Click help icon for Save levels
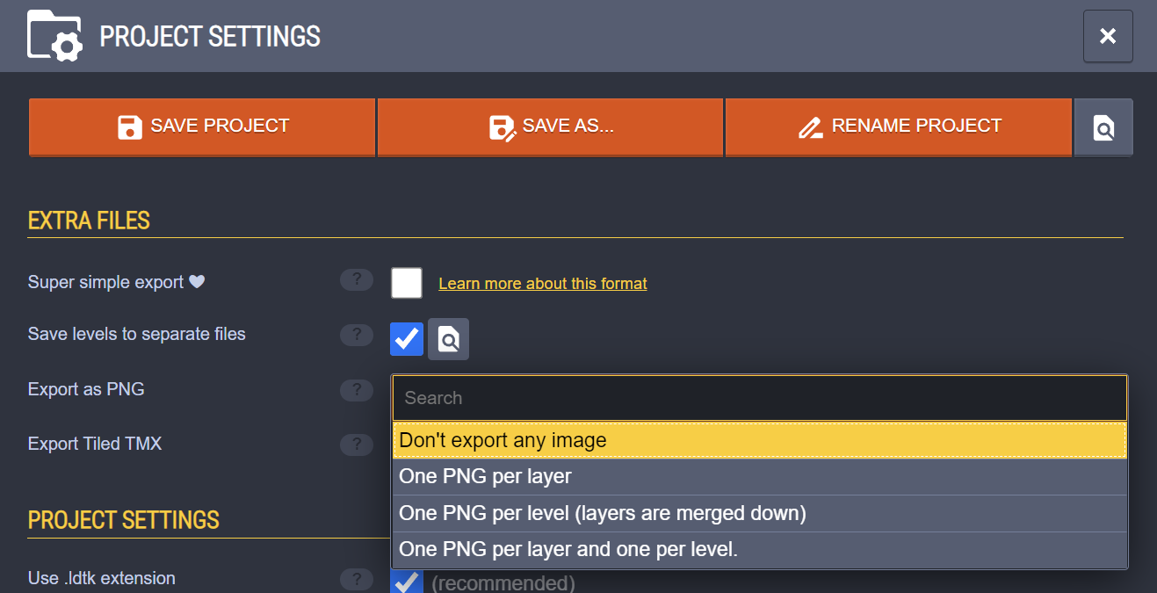The height and width of the screenshot is (593, 1157). coord(357,335)
